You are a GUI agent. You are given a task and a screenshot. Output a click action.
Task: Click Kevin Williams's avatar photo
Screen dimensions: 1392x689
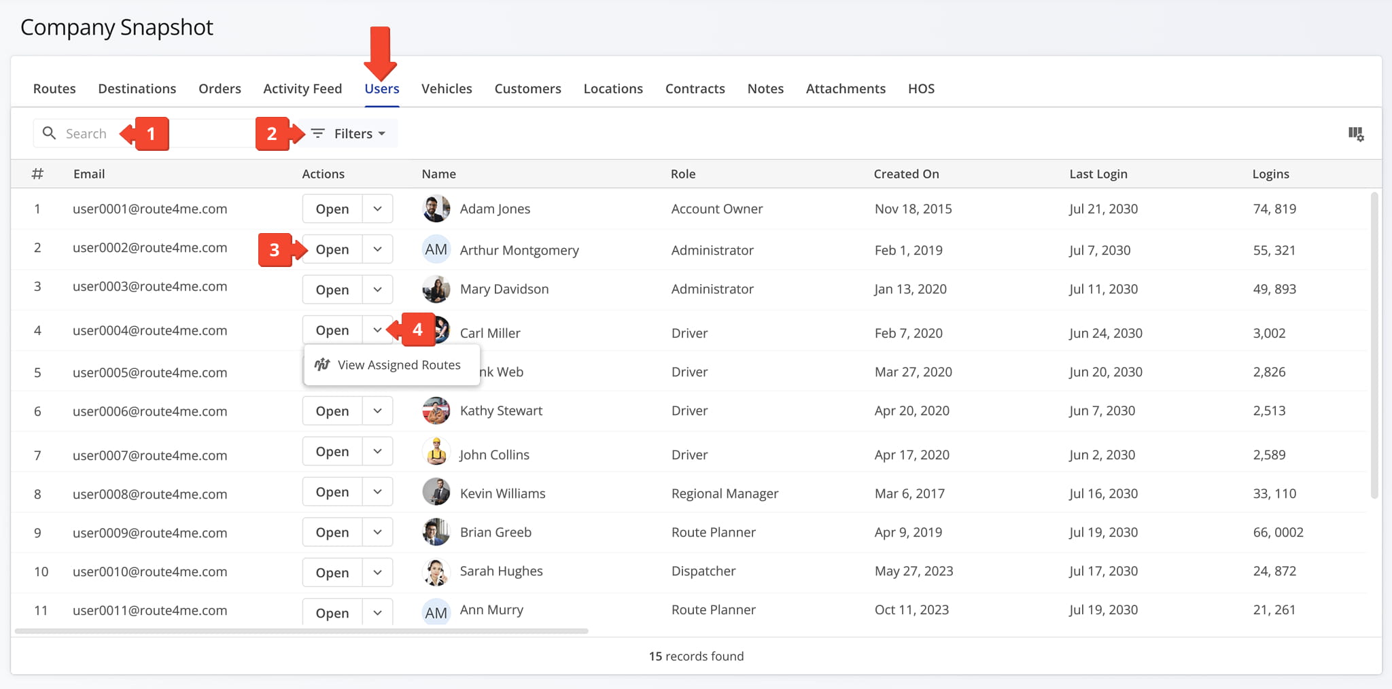[436, 491]
